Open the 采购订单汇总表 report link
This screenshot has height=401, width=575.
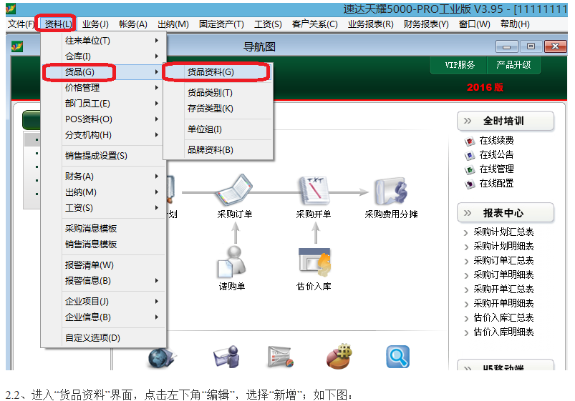tap(503, 261)
